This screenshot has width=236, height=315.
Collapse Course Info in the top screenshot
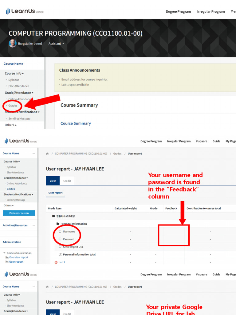click(x=14, y=74)
